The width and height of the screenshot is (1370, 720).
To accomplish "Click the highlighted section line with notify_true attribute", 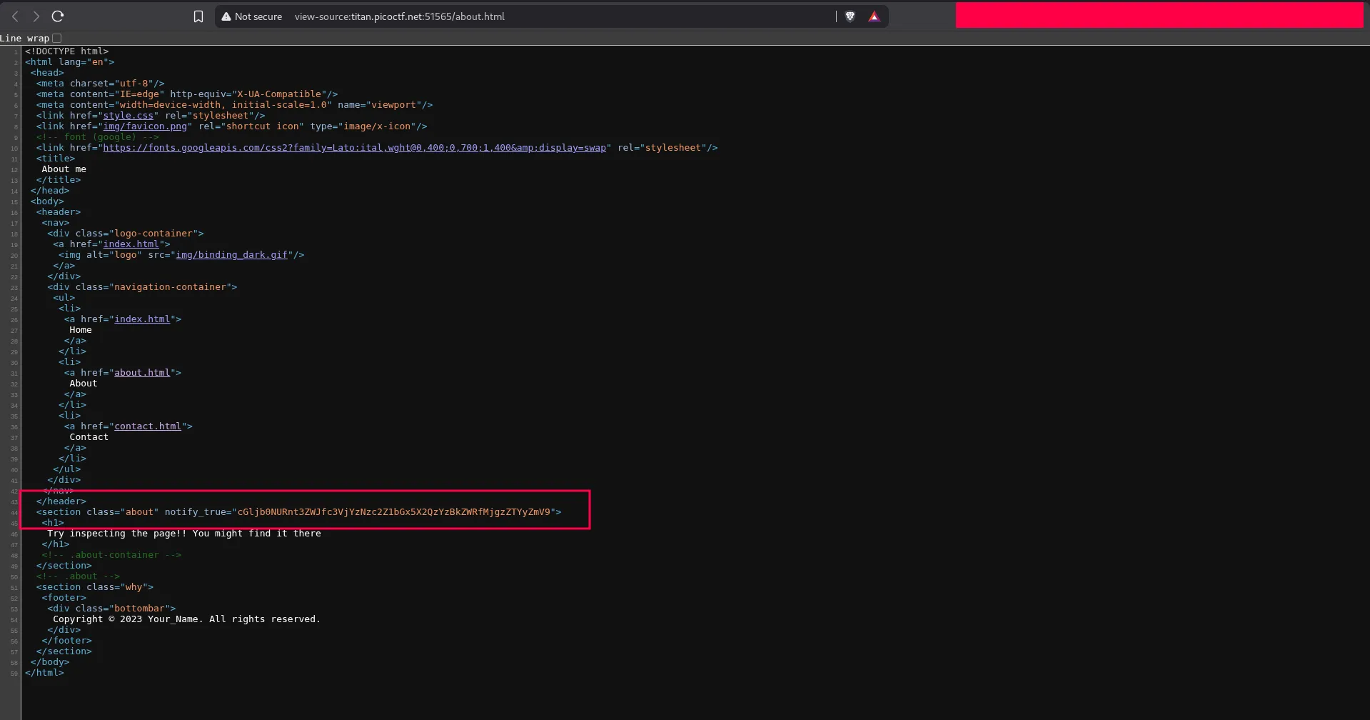I will [300, 512].
